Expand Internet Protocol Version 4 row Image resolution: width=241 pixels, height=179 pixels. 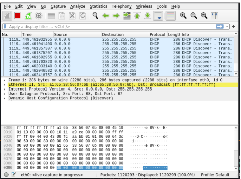(x=4, y=89)
